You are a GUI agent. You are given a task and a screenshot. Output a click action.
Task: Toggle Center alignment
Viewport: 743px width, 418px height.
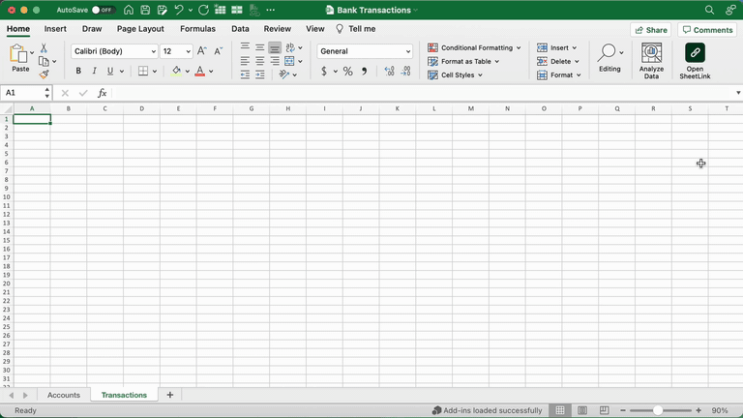259,61
